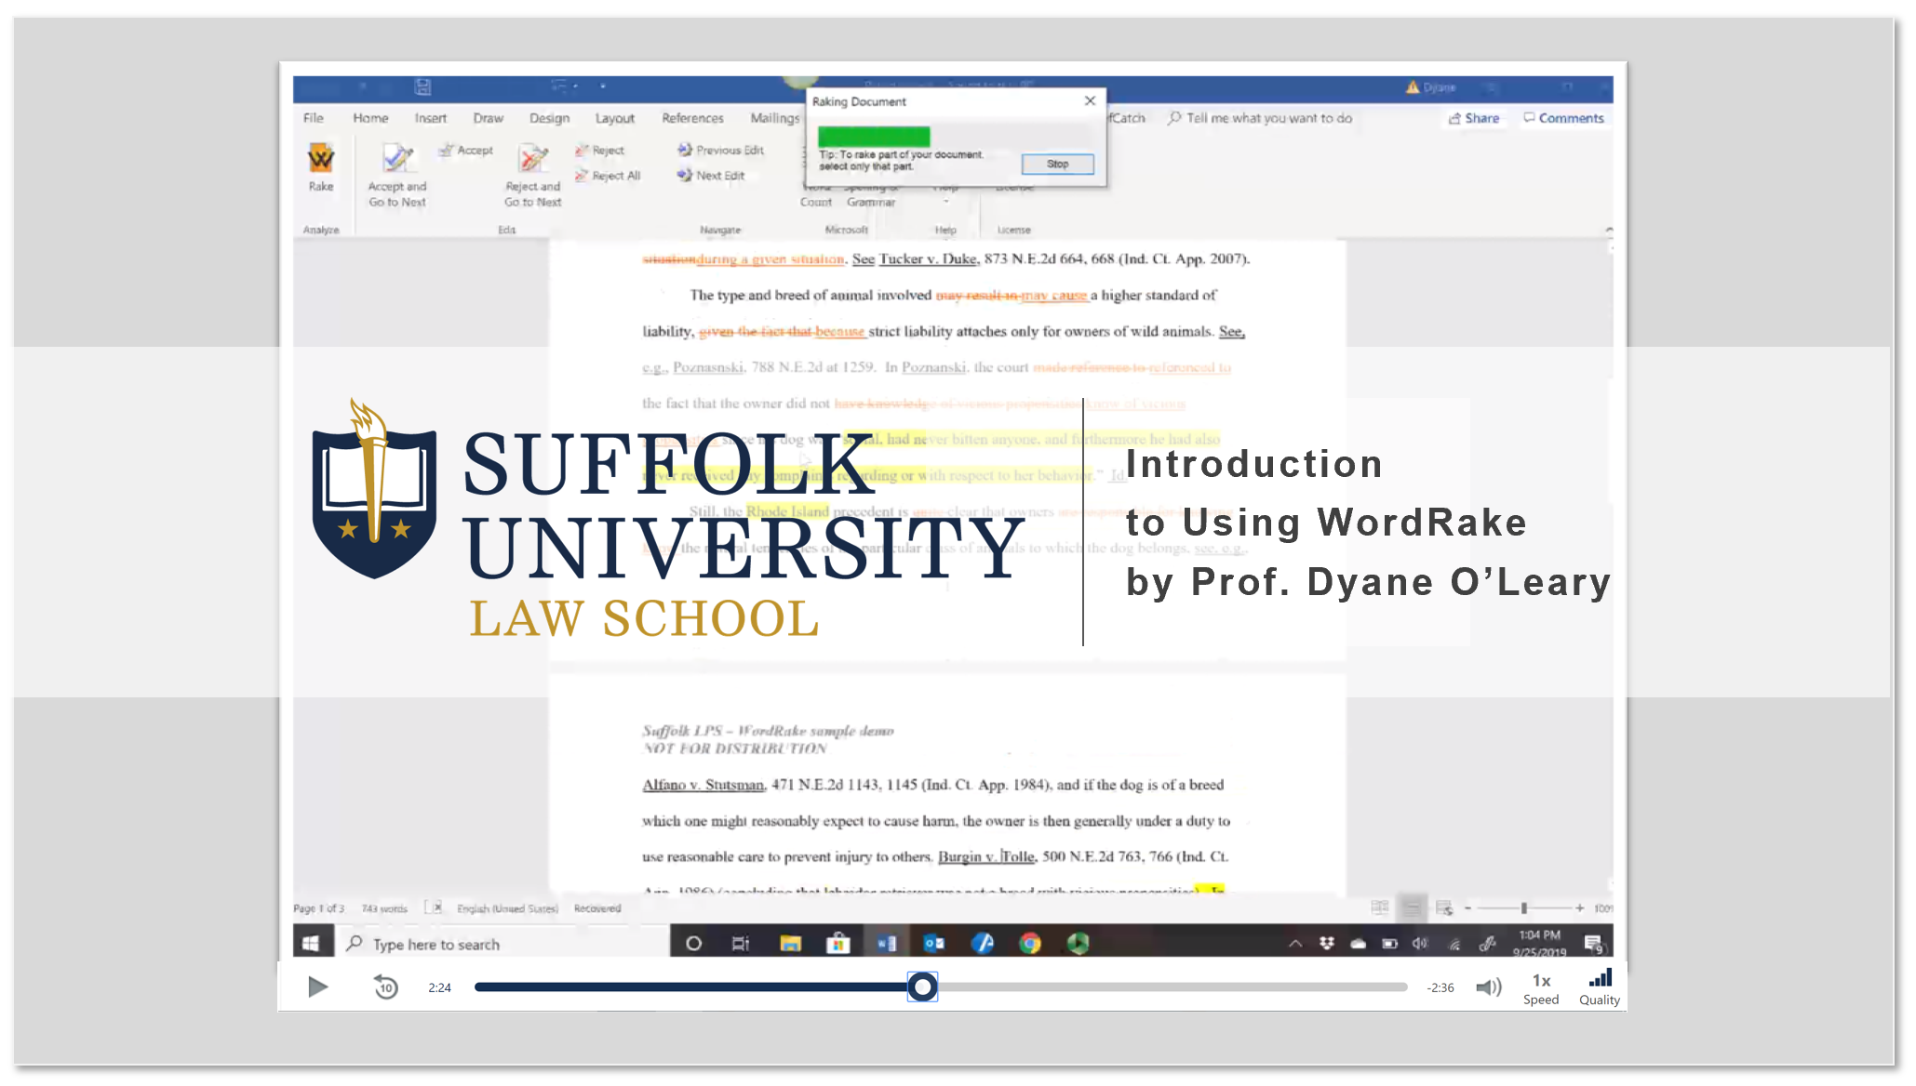Viewport: 1916px width, 1086px height.
Task: Open the Windows Start menu
Action: click(x=311, y=944)
